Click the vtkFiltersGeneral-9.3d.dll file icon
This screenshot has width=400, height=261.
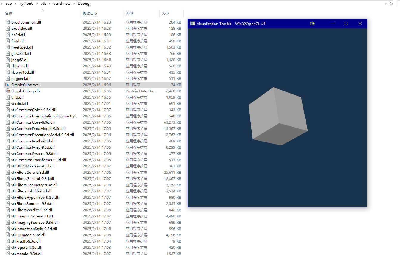click(8, 178)
